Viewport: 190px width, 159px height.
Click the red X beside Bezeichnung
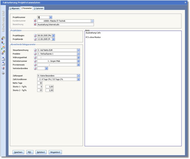(35, 25)
